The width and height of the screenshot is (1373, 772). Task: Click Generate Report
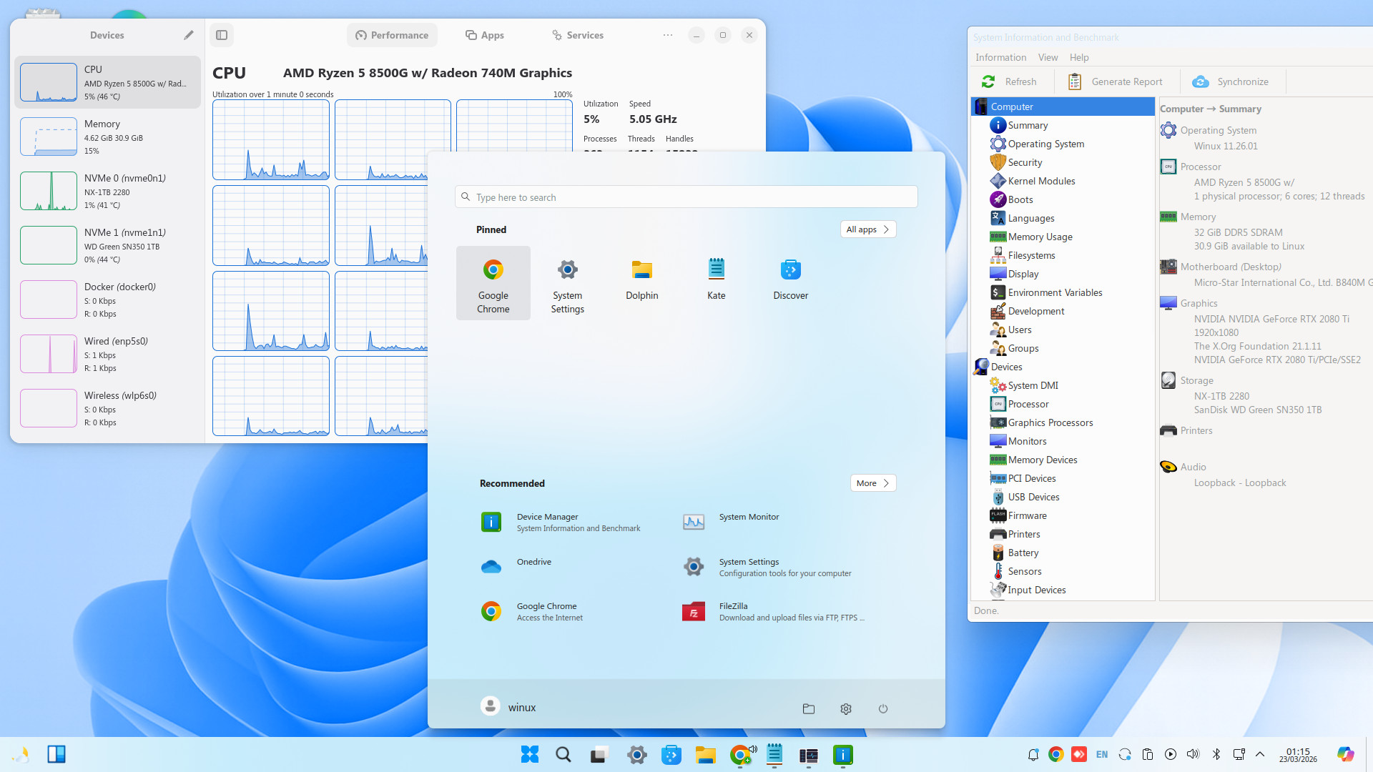point(1116,81)
